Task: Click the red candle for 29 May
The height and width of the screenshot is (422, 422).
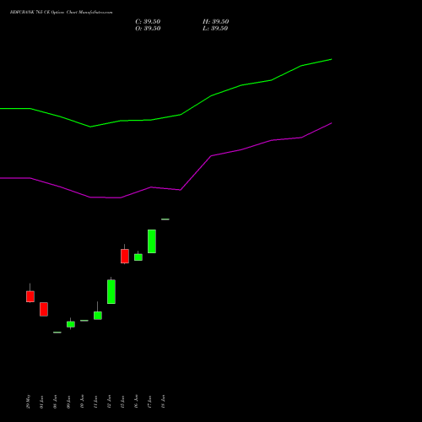Action: pyautogui.click(x=30, y=296)
